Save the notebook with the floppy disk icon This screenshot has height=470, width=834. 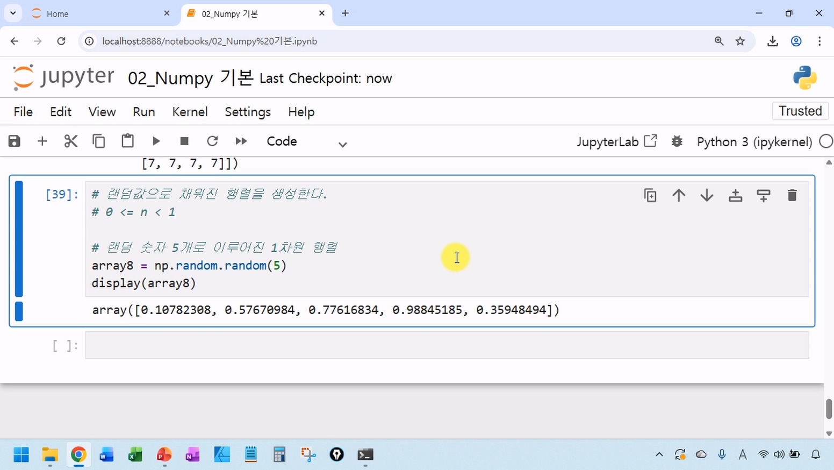tap(15, 141)
